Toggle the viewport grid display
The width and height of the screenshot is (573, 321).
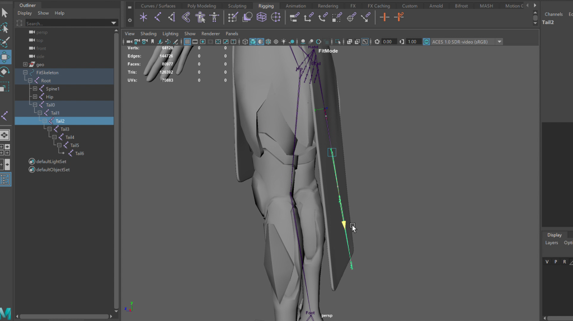(187, 41)
